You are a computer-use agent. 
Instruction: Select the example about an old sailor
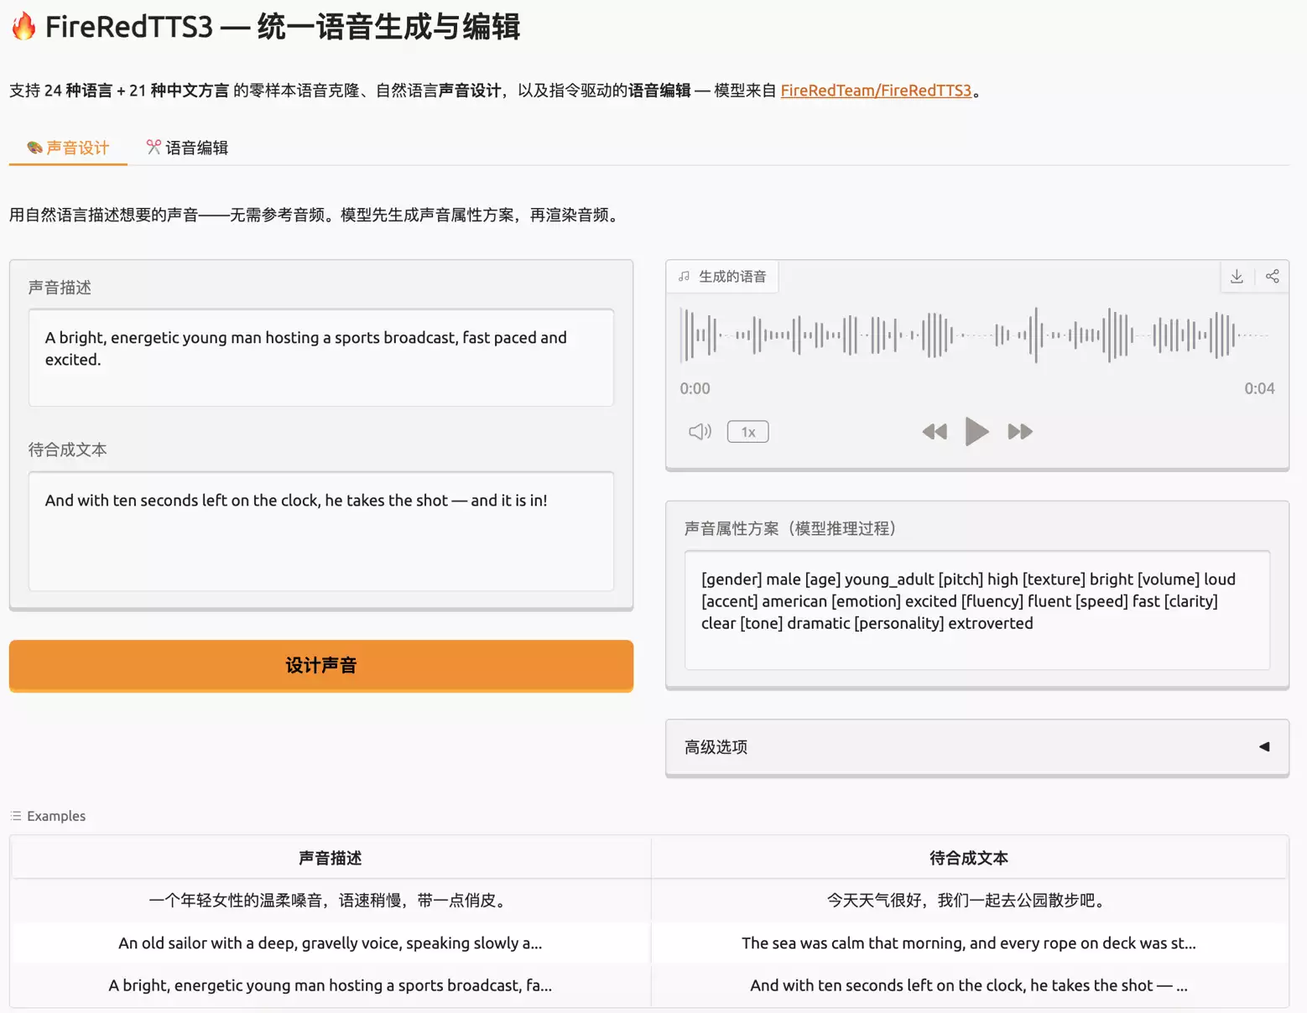pyautogui.click(x=331, y=943)
